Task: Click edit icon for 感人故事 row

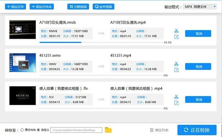Action: pyautogui.click(x=177, y=103)
